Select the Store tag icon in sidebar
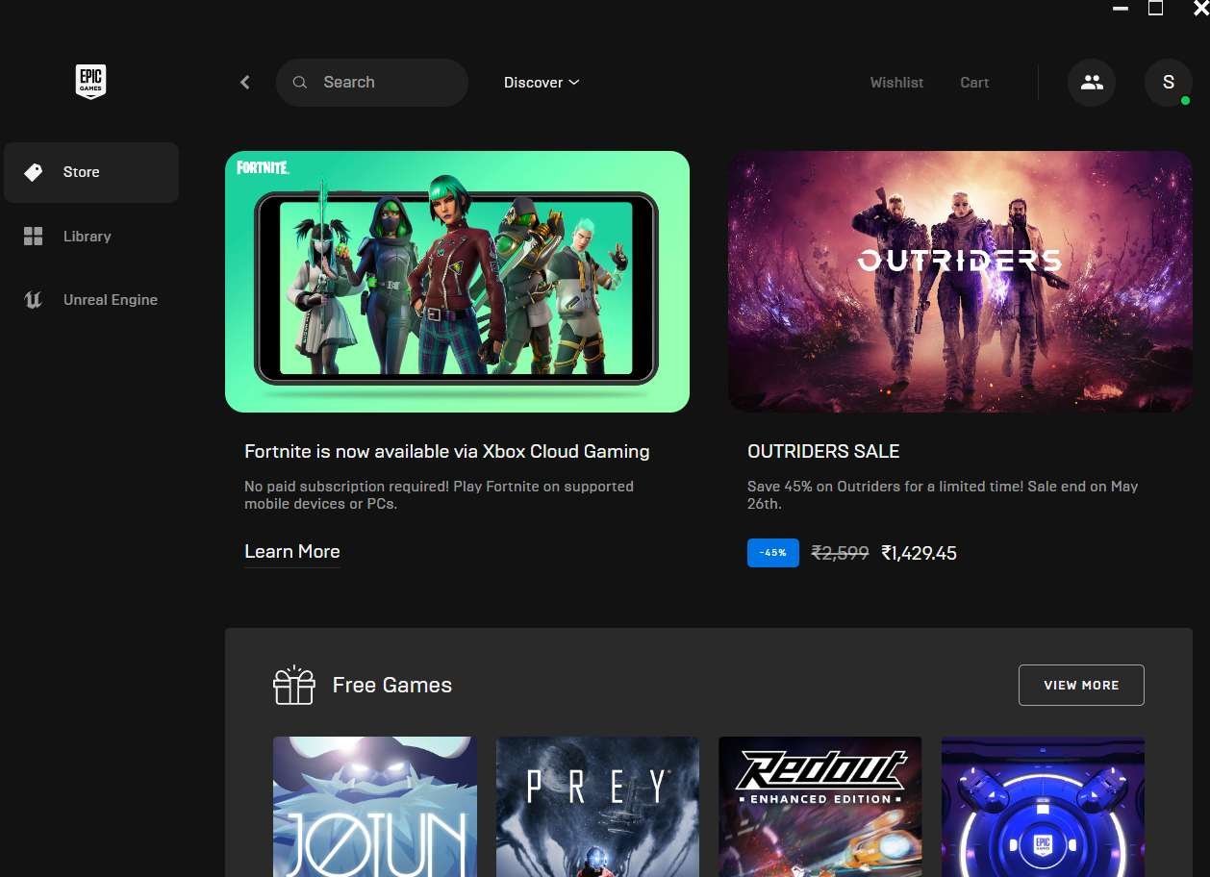Screen dimensions: 1210x877 [x=33, y=171]
